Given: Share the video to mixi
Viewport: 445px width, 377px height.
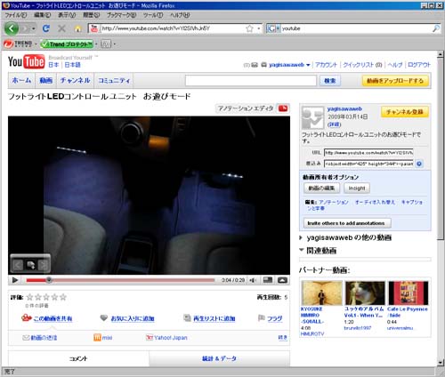Looking at the screenshot, I should coord(107,338).
